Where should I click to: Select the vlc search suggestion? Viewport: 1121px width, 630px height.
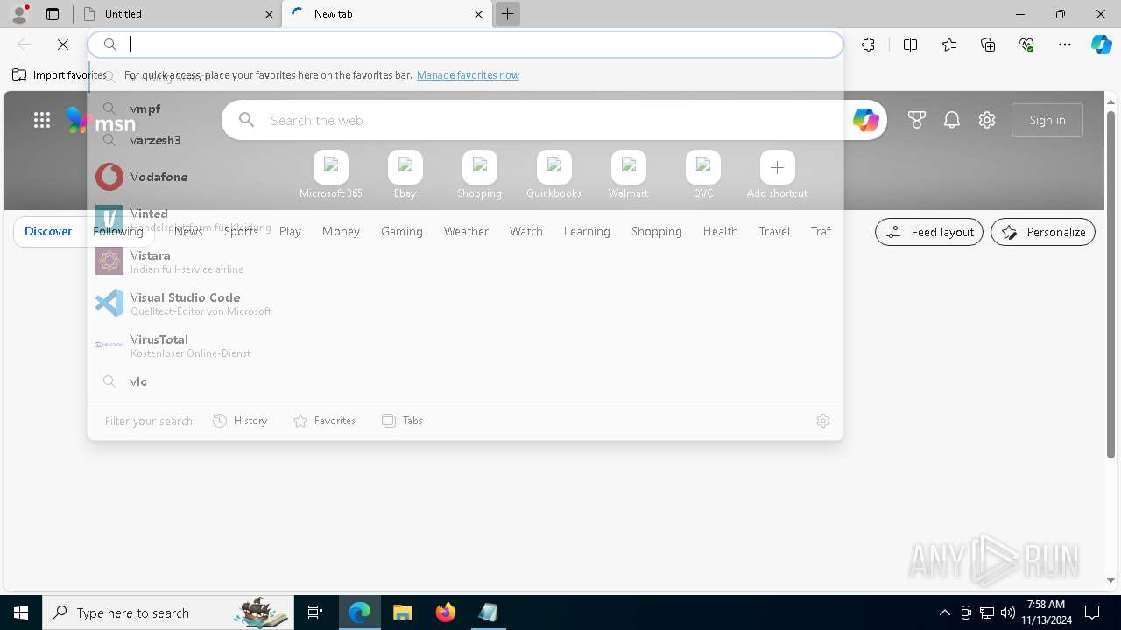click(x=465, y=381)
